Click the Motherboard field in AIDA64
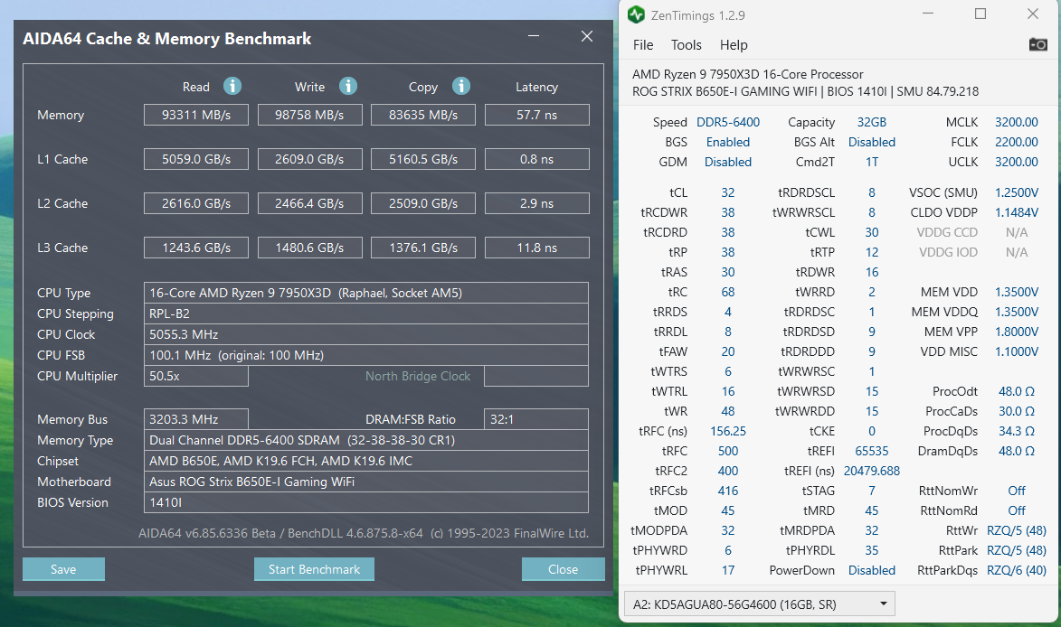 (366, 482)
